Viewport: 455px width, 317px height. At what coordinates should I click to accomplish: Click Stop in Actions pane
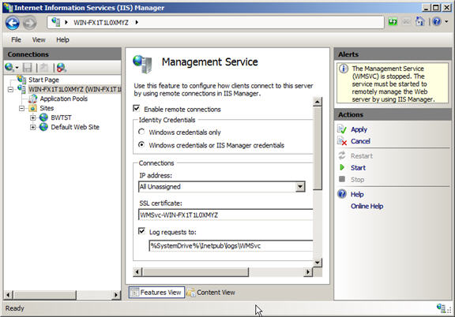[x=357, y=180]
